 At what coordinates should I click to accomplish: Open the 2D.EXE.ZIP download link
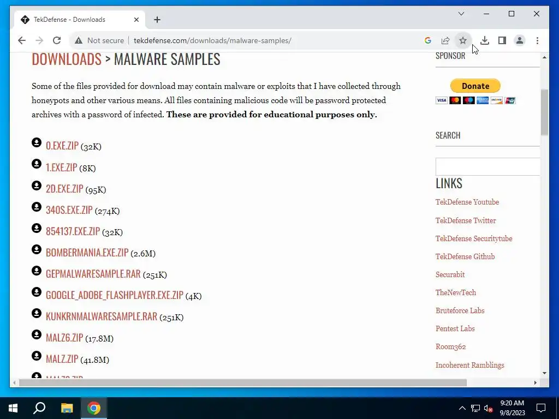coord(64,188)
